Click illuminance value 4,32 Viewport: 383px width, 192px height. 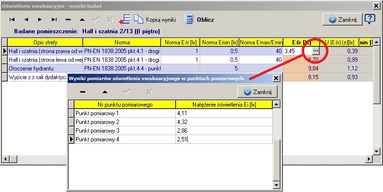click(224, 122)
